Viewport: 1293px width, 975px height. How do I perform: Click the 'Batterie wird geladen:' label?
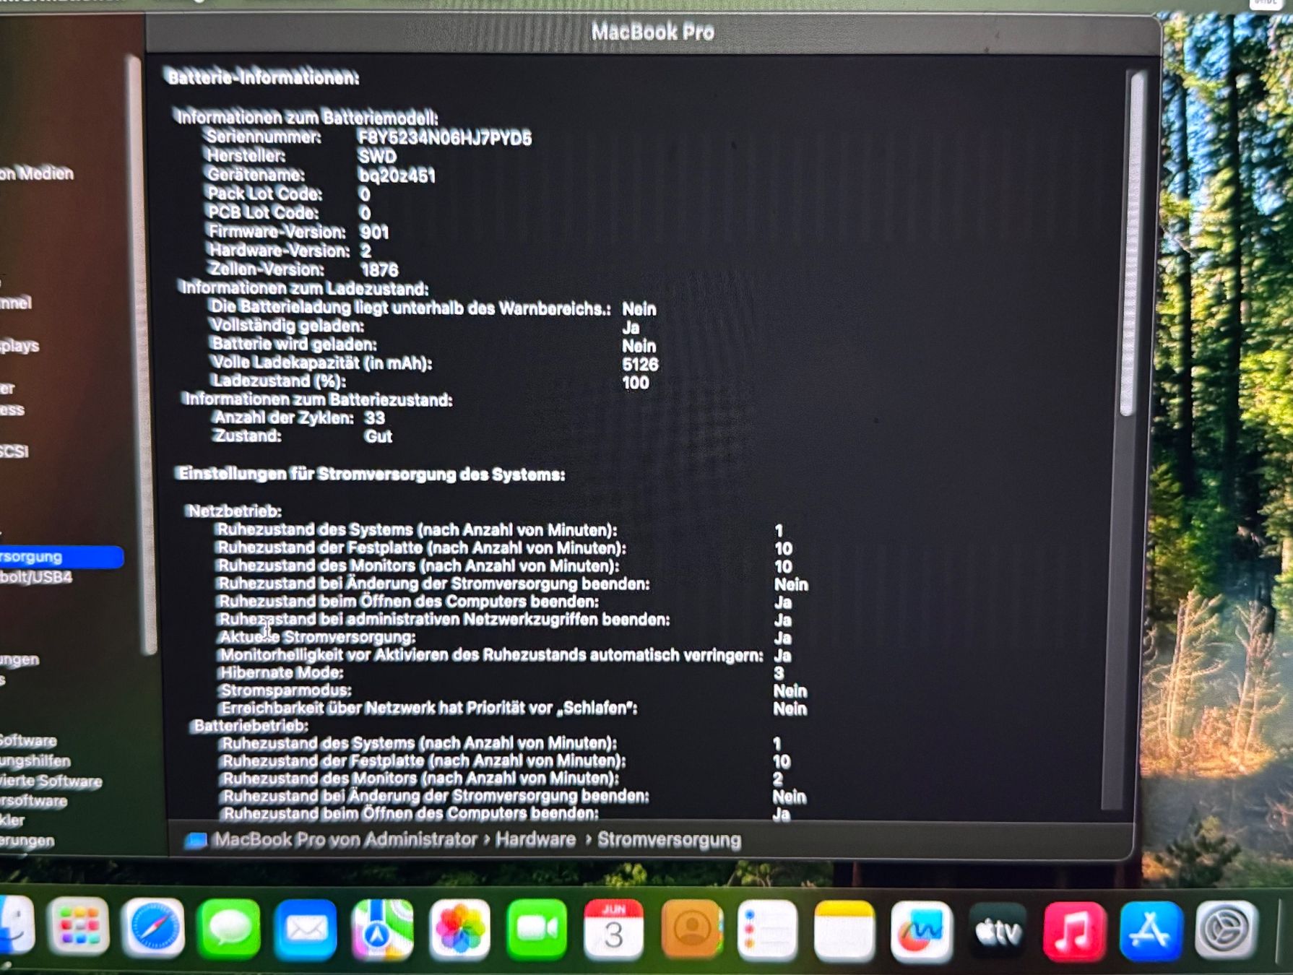[x=293, y=344]
